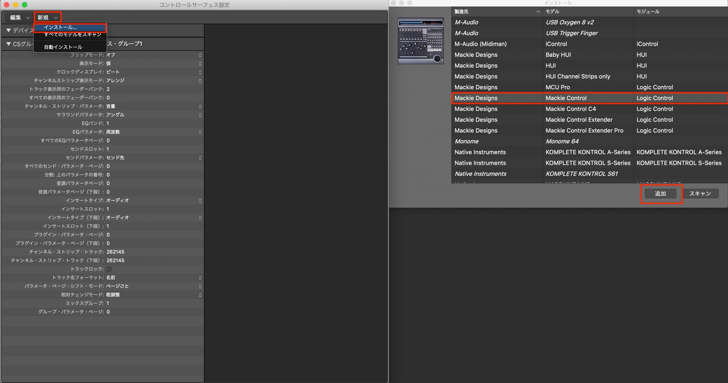
Task: Click the 追加 button
Action: [x=660, y=194]
